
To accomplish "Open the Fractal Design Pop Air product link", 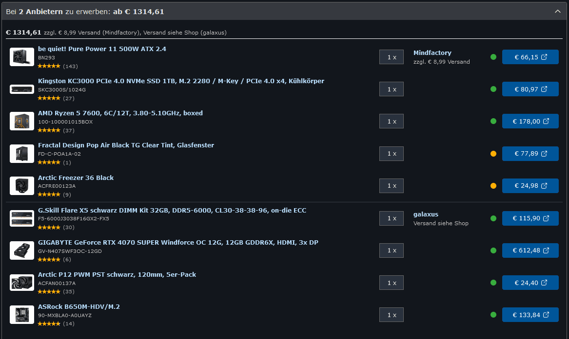I will pyautogui.click(x=126, y=145).
